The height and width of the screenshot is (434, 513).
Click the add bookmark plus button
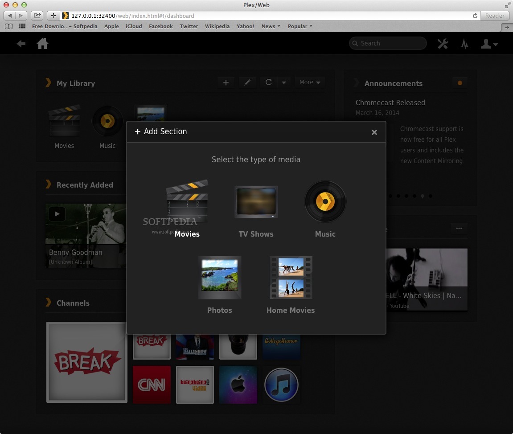pyautogui.click(x=53, y=15)
